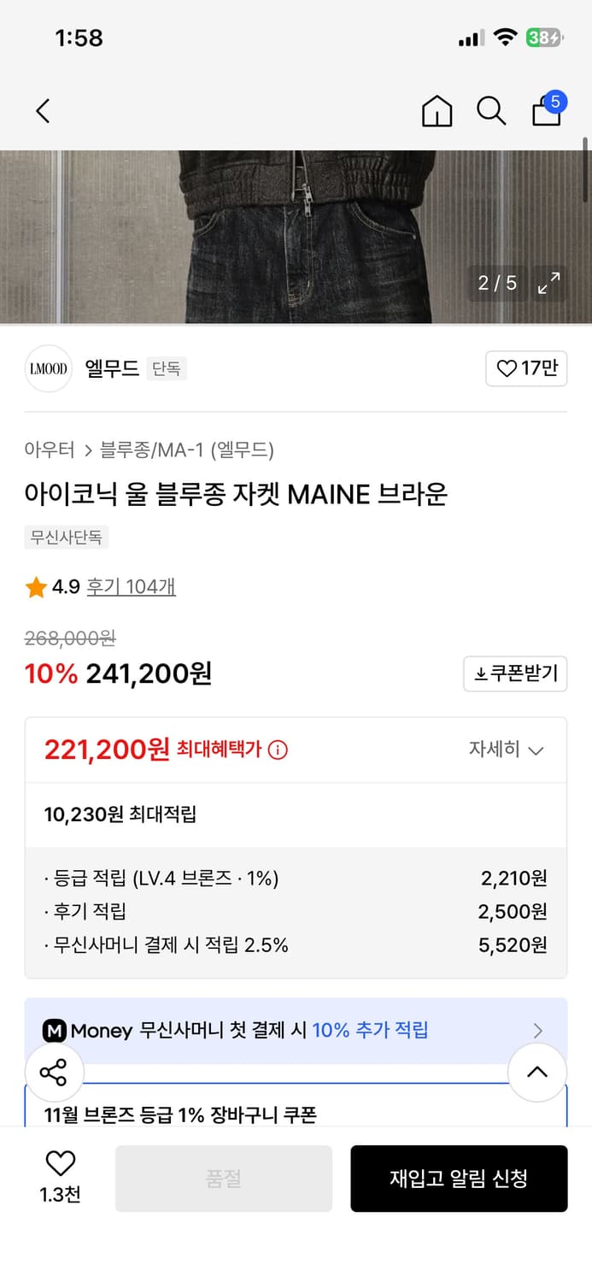Screen dimensions: 592x1282
Task: Expand product image to fullscreen
Action: [548, 283]
